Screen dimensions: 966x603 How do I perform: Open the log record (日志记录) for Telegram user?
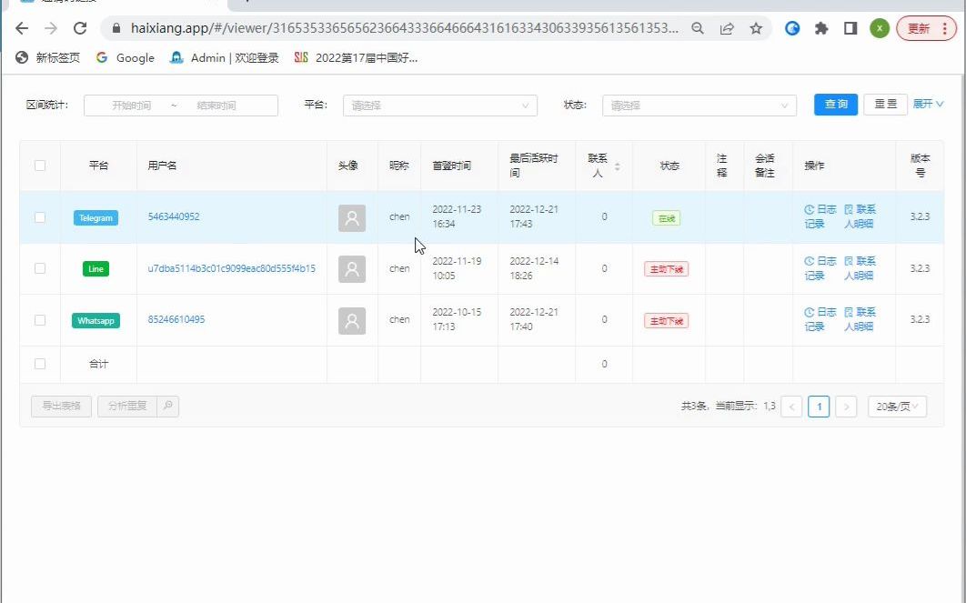coord(821,216)
